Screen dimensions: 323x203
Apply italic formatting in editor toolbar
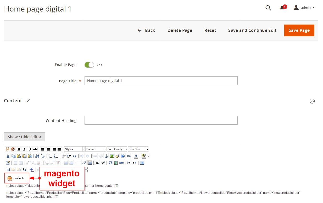coord(24,149)
